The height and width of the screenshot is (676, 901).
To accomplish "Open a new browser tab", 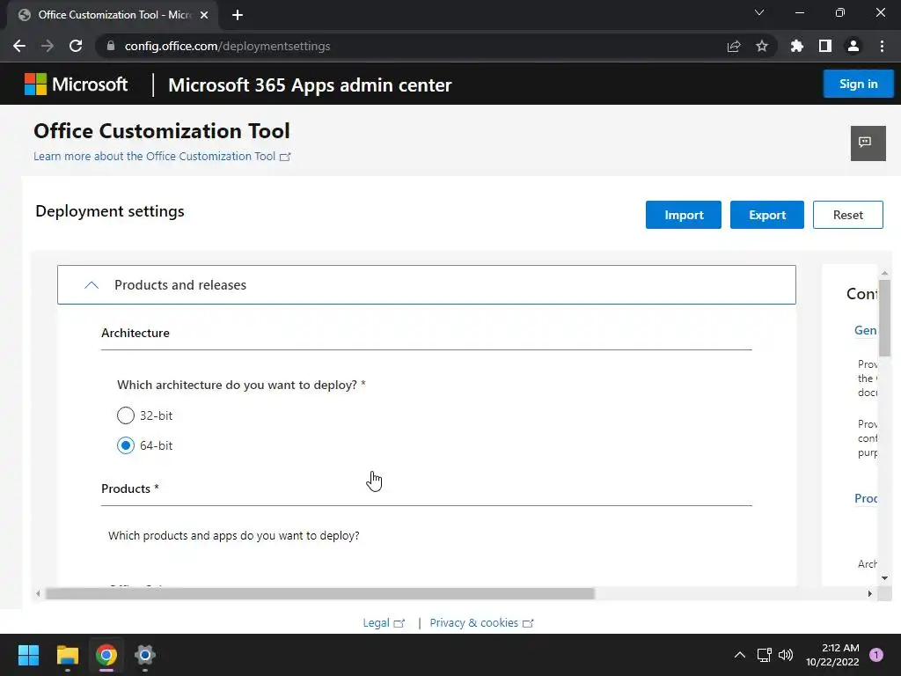I will tap(238, 15).
